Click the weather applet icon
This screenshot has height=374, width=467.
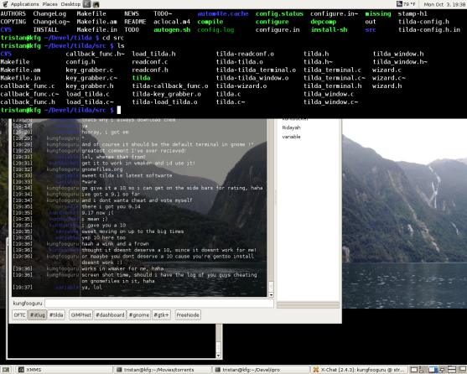399,4
